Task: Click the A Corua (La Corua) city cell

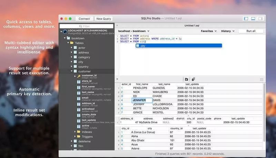Action: click(x=143, y=132)
